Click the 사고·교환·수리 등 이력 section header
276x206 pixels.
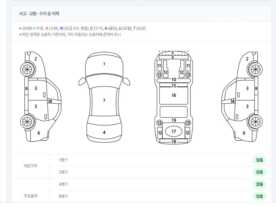39,14
